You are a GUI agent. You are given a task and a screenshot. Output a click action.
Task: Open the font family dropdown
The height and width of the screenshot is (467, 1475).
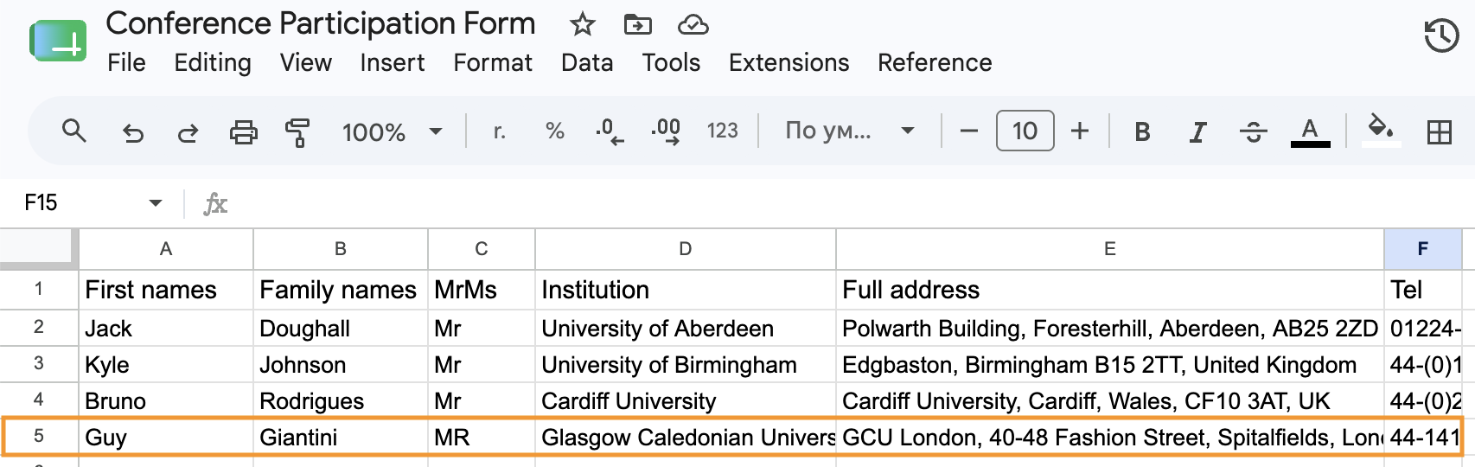tap(849, 131)
